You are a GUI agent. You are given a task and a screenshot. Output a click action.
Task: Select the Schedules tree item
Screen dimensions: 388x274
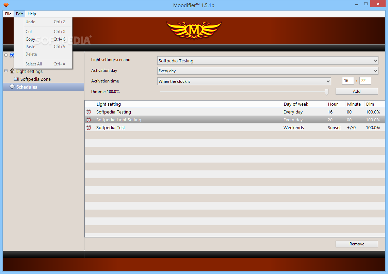click(43, 87)
